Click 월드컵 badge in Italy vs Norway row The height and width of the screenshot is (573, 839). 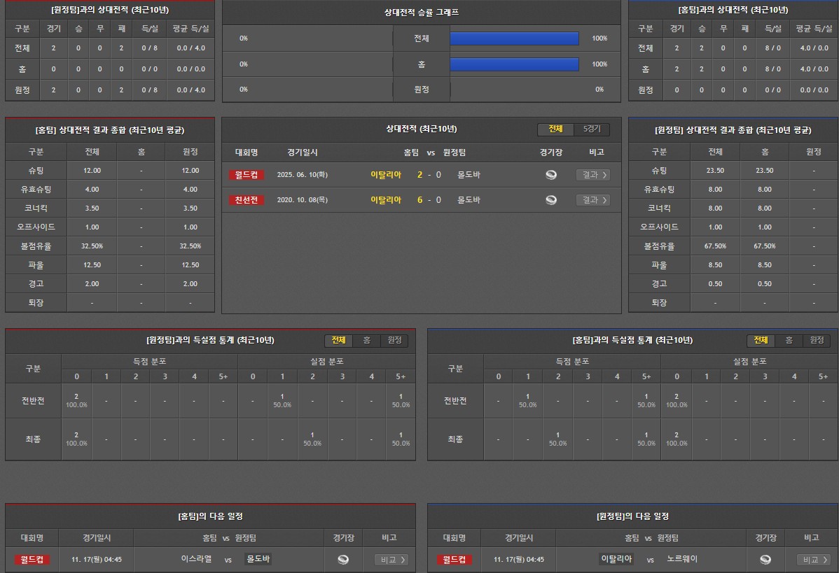455,560
